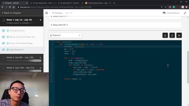The height and width of the screenshot is (106, 189).
Task: Click the Week 2 progress circle icon
Action: click(3, 58)
